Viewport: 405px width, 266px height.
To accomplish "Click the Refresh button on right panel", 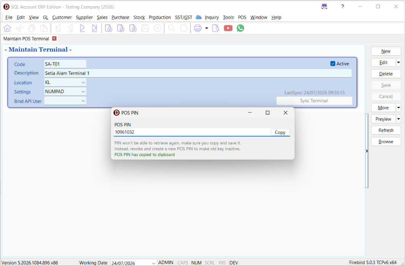I will tap(386, 130).
